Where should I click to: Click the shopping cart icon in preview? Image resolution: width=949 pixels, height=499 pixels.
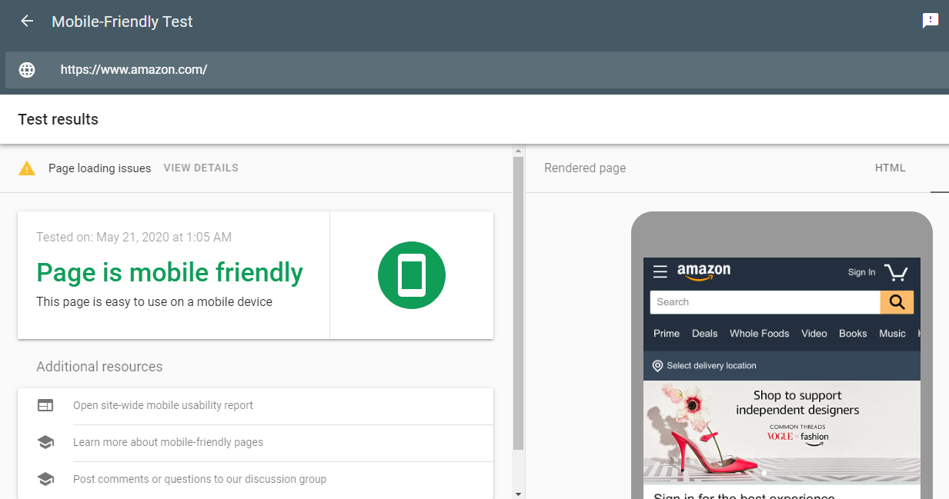pos(896,272)
